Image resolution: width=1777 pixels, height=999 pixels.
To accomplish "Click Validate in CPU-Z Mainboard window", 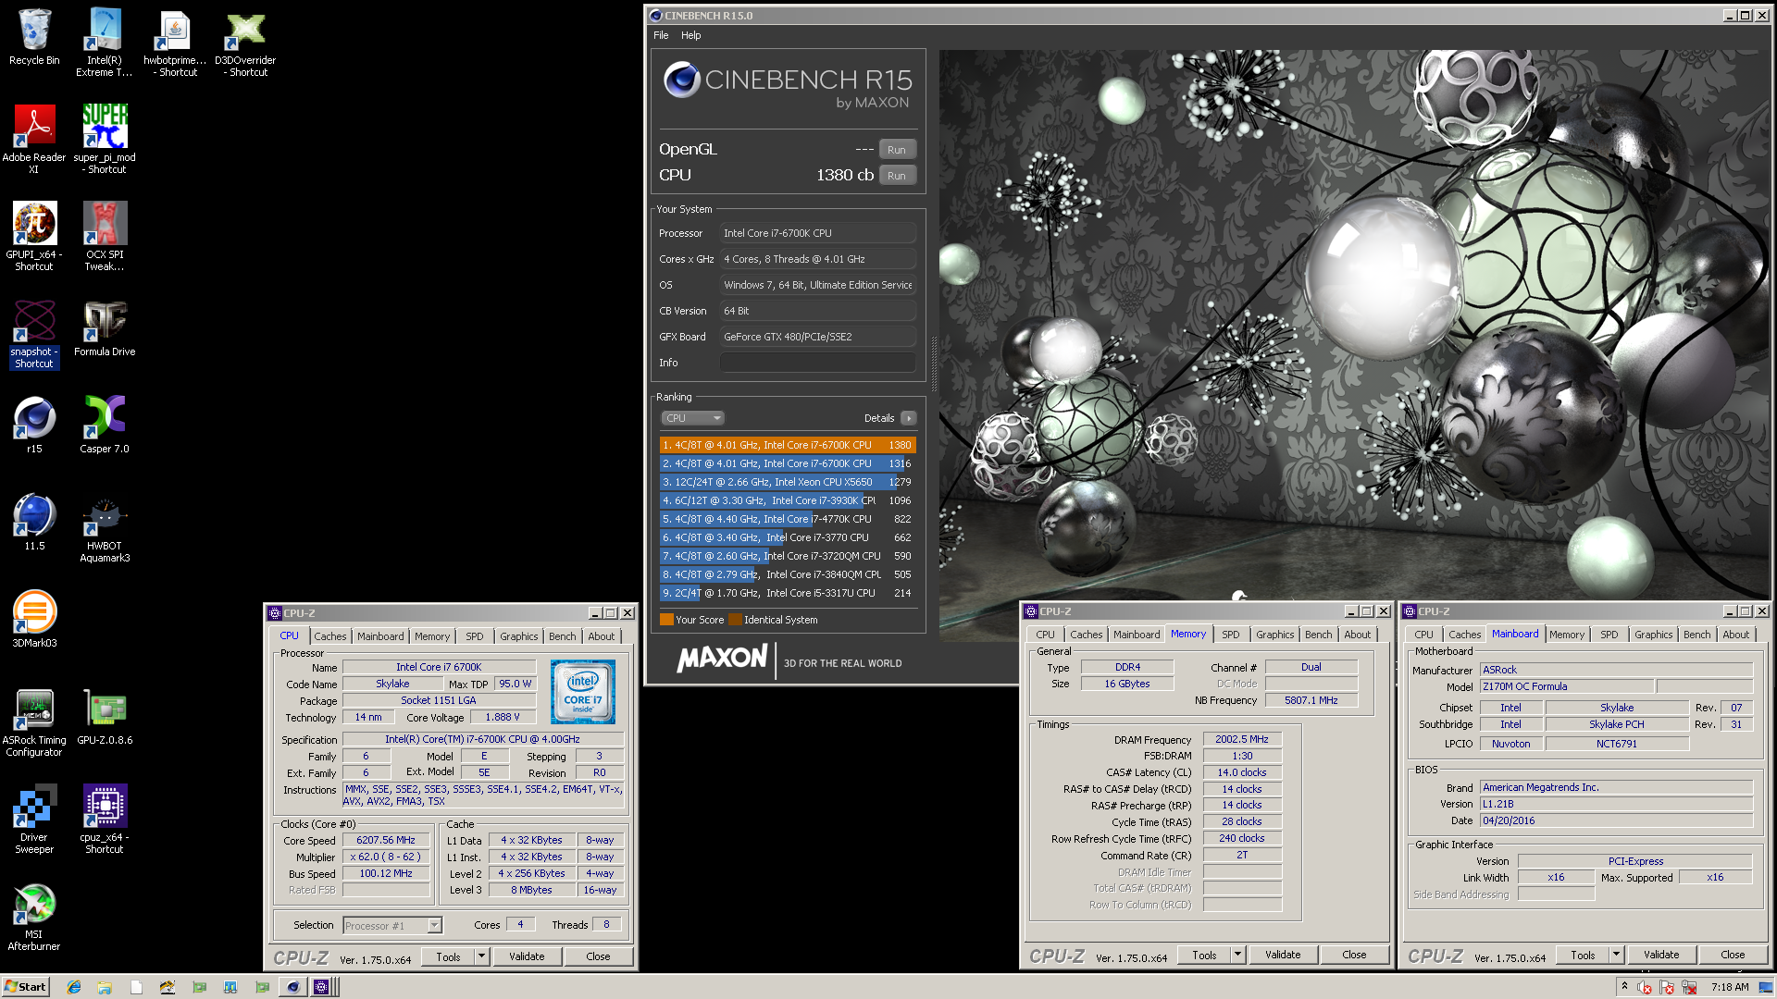I will point(1661,955).
